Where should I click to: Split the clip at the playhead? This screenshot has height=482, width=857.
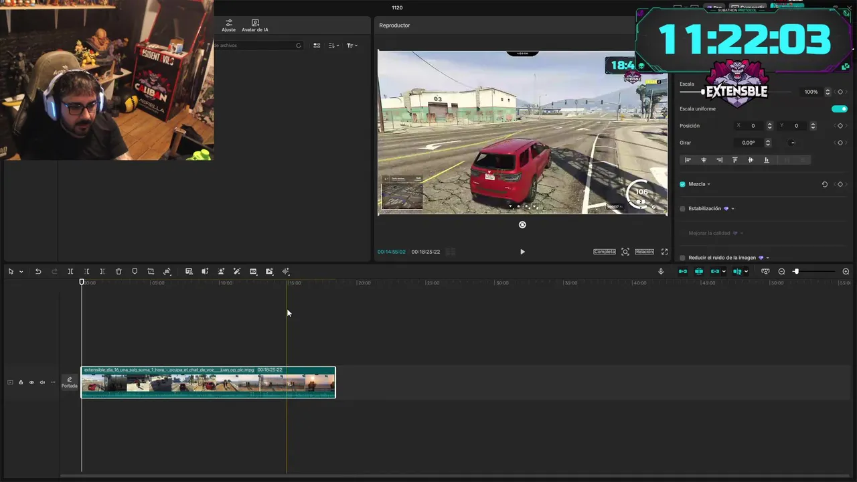(x=70, y=271)
